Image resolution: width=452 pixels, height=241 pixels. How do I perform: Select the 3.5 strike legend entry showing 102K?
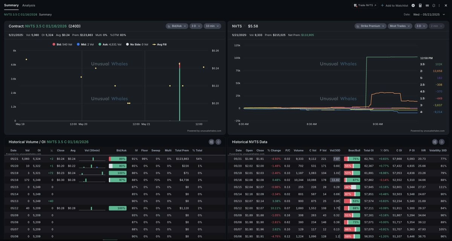[431, 64]
